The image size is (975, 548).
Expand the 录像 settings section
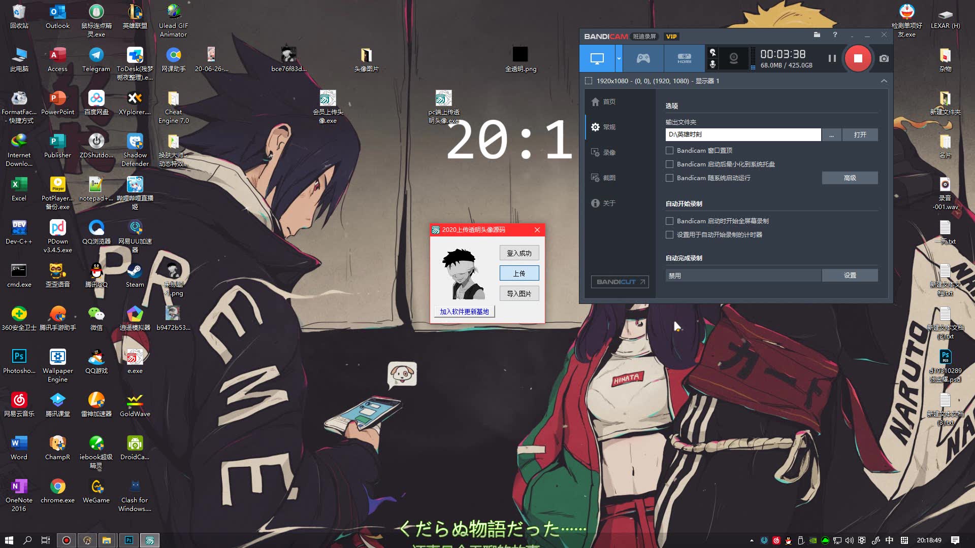(608, 152)
